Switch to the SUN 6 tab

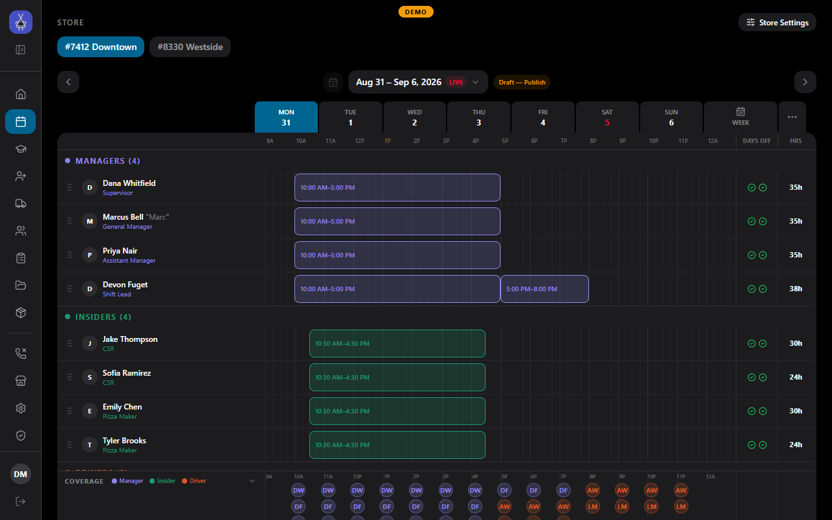pyautogui.click(x=671, y=117)
